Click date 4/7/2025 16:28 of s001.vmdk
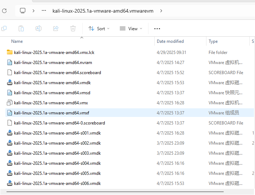The width and height of the screenshot is (255, 195). point(170,133)
